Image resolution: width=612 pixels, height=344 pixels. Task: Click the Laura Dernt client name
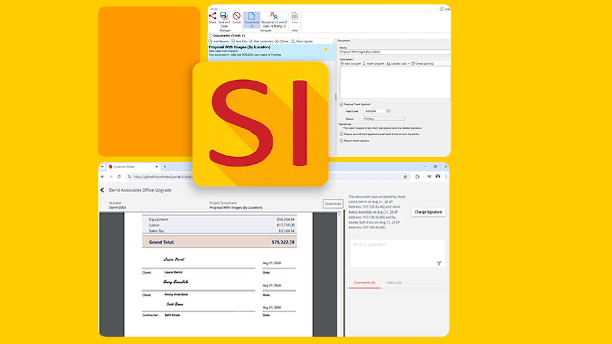point(173,272)
